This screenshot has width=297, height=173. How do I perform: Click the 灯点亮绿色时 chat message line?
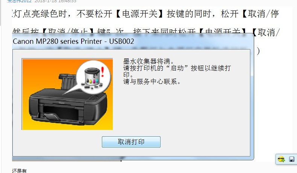(145, 14)
